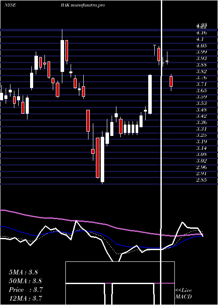
Task: Click the last red candle near 3.71
Action: tap(171, 81)
